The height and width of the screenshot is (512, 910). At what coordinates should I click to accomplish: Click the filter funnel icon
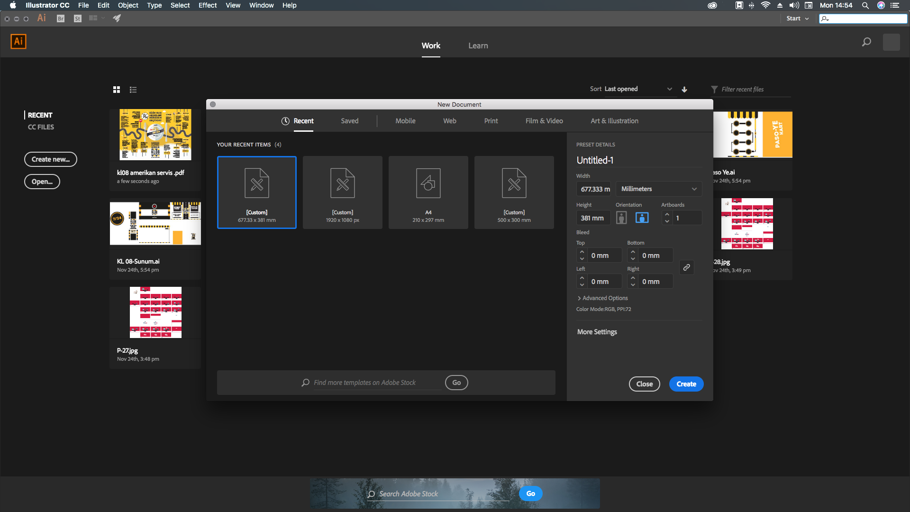pos(714,89)
